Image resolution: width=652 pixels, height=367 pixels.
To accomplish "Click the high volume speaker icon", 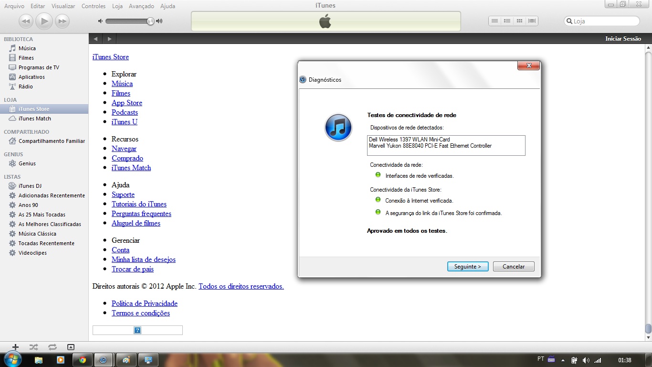I will (x=159, y=21).
